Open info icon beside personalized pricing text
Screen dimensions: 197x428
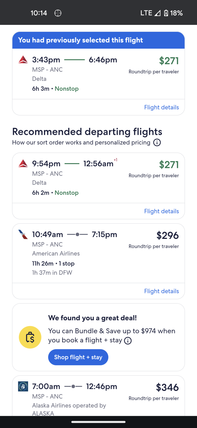tap(157, 143)
